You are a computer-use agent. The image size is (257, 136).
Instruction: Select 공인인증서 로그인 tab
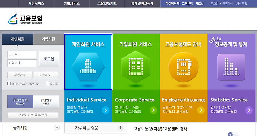pos(20,102)
